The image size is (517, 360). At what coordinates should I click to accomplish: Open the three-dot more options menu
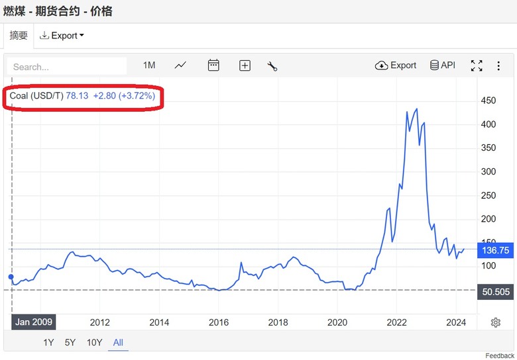[498, 66]
